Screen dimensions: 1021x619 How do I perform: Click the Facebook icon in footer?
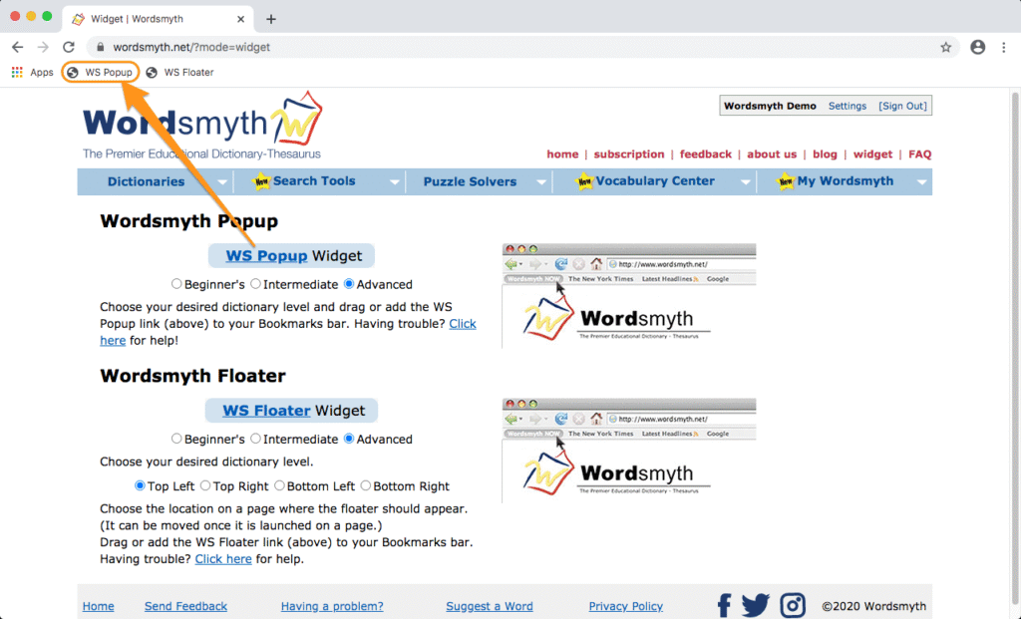point(724,605)
